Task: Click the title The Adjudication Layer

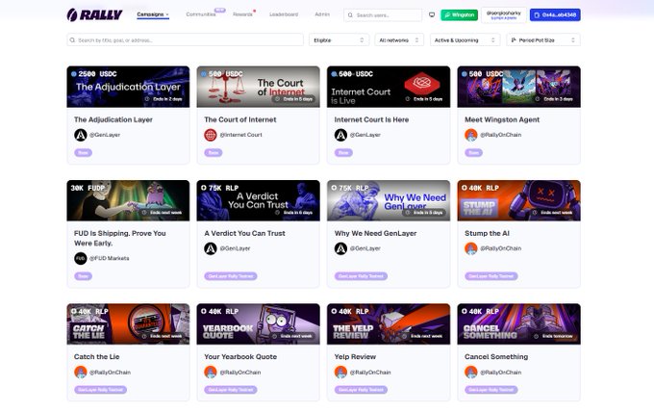Action: (x=113, y=119)
